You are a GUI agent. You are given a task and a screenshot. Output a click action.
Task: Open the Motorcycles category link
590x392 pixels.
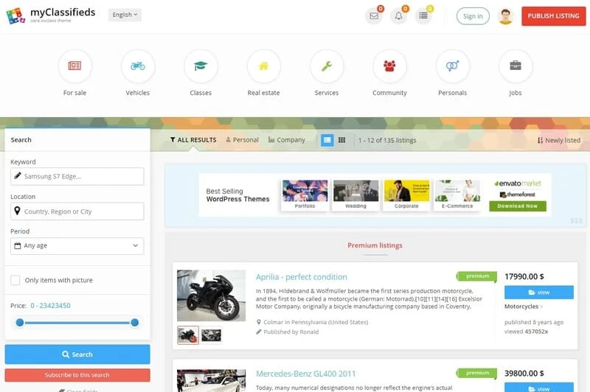tap(521, 307)
